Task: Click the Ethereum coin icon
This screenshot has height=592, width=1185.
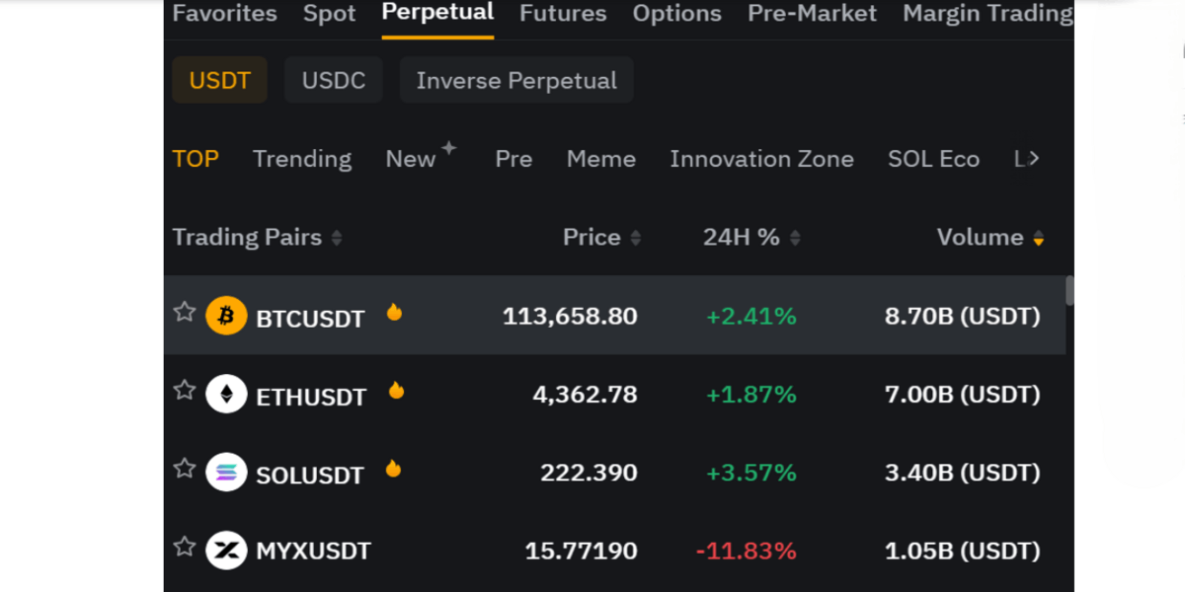Action: click(x=226, y=395)
